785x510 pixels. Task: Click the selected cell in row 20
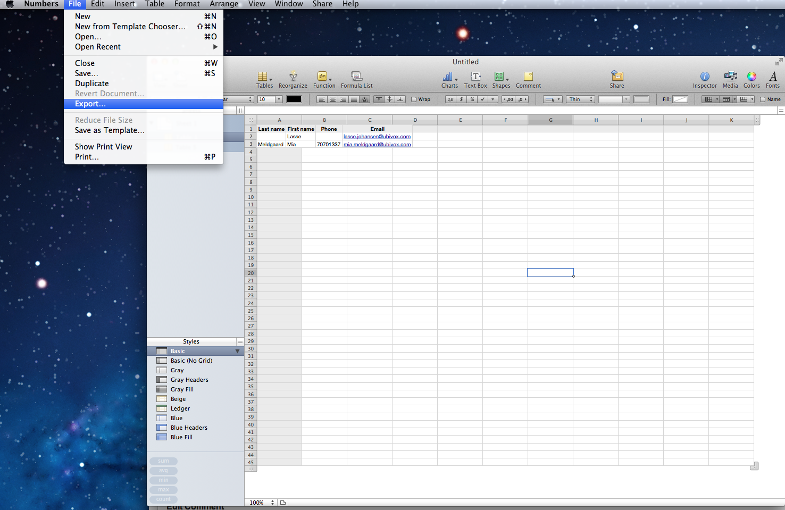click(550, 273)
